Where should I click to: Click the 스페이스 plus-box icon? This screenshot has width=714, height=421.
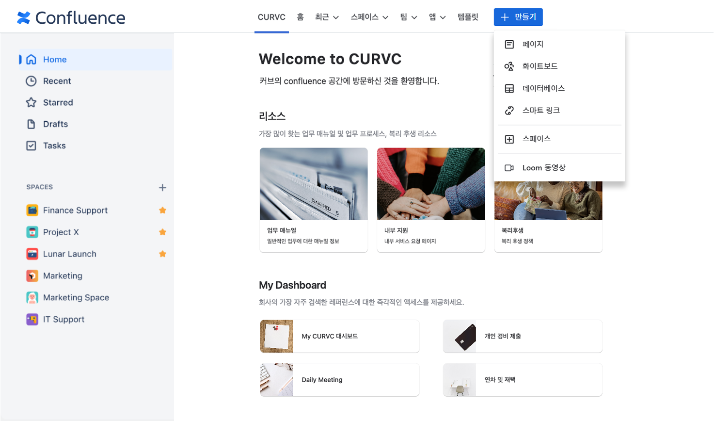coord(509,139)
